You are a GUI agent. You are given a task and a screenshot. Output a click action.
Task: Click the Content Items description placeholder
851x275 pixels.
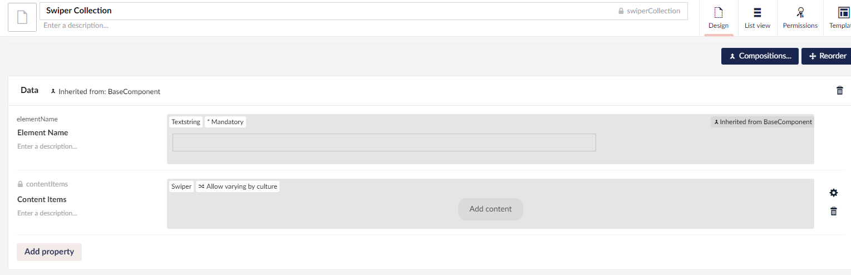pos(47,213)
